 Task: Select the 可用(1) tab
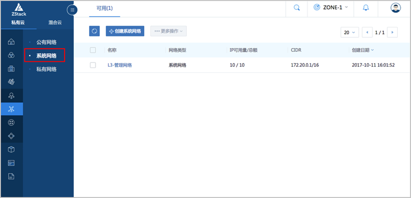click(104, 8)
